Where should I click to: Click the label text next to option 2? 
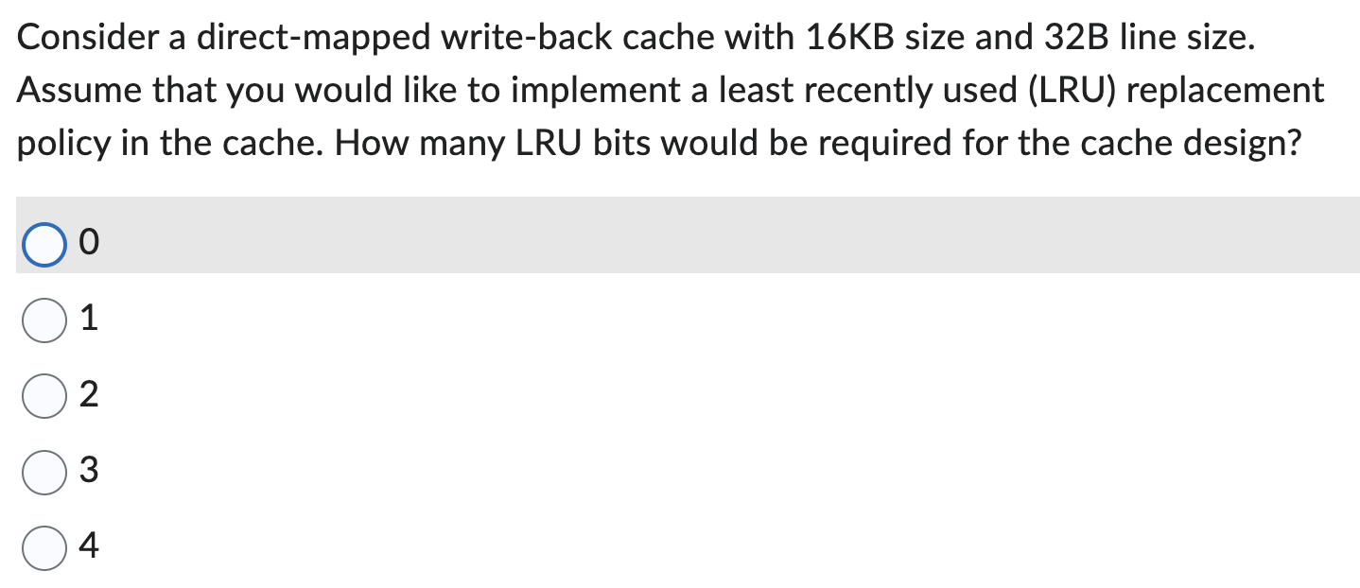pos(88,395)
